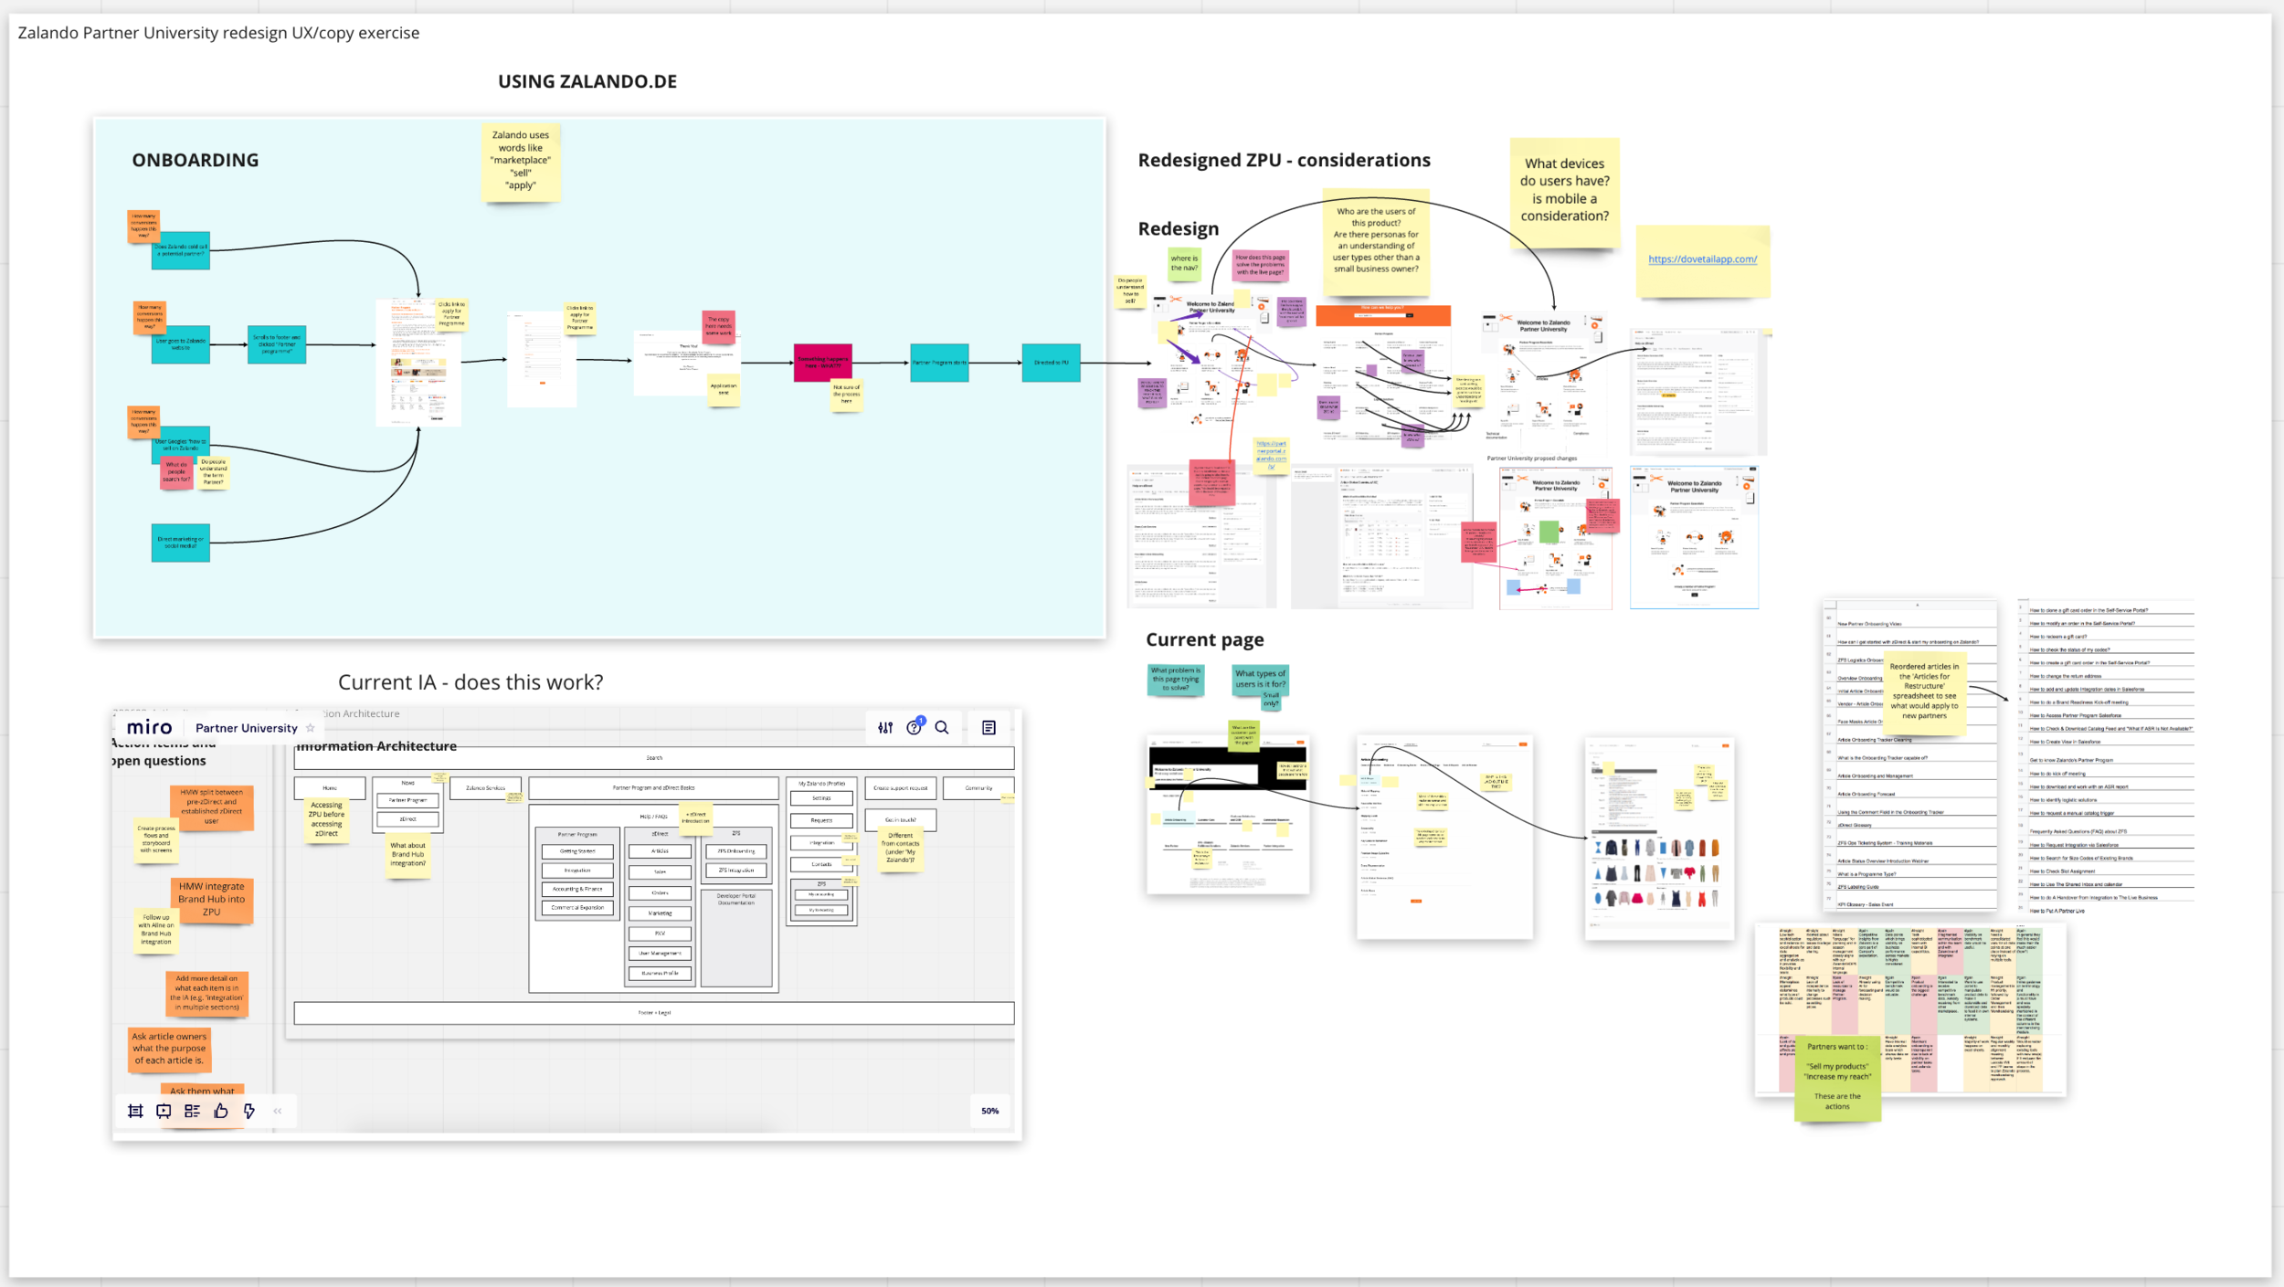Open the Zalando partner page screenshot in onboarding
The height and width of the screenshot is (1287, 2284).
pyautogui.click(x=418, y=362)
